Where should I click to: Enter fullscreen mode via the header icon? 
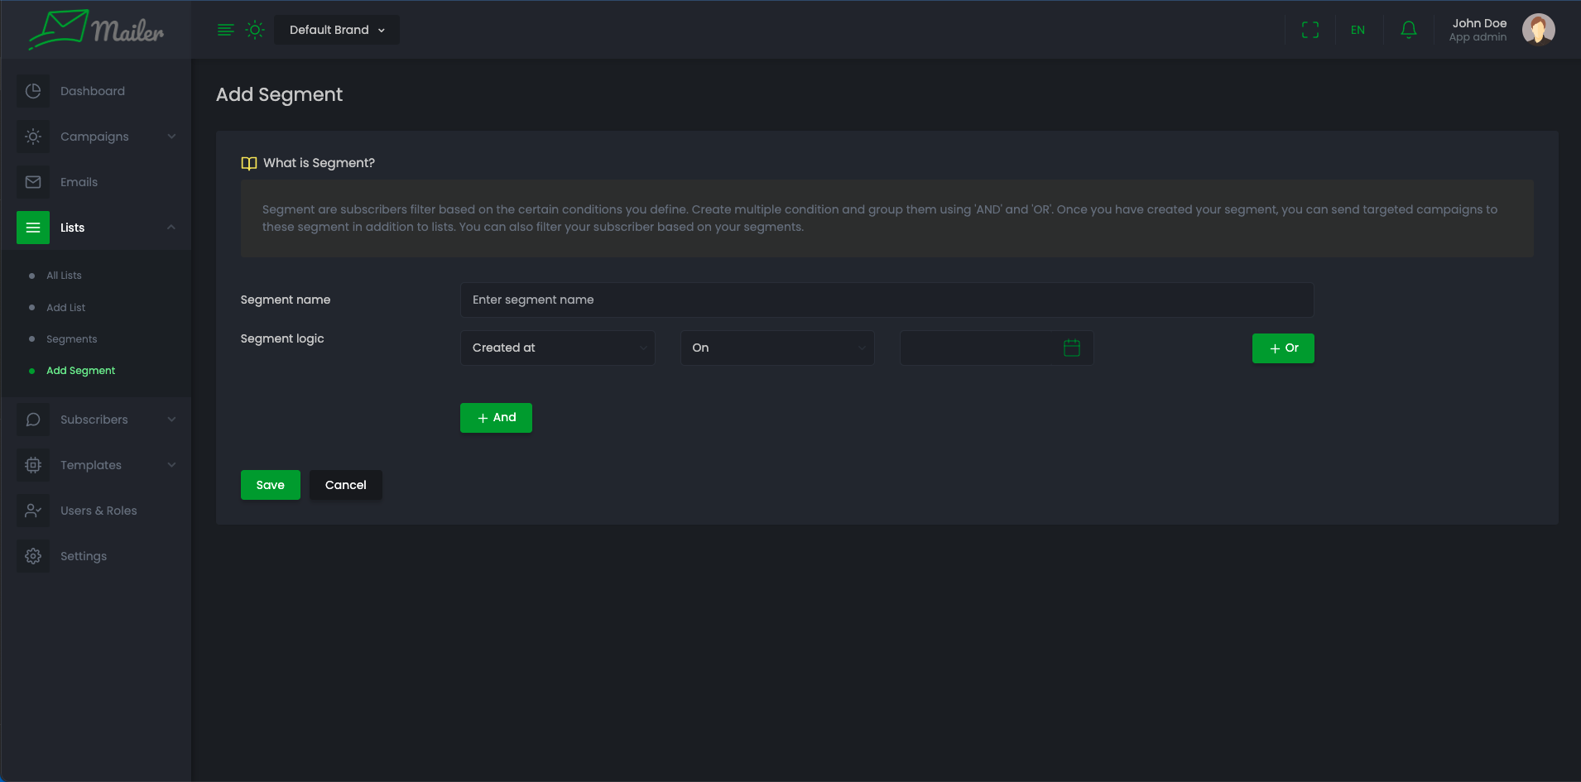click(x=1309, y=30)
